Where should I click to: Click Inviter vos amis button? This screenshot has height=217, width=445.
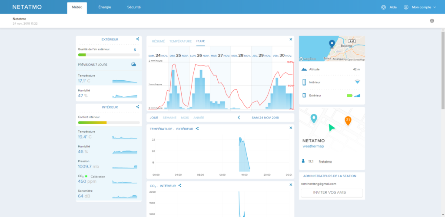(x=332, y=193)
